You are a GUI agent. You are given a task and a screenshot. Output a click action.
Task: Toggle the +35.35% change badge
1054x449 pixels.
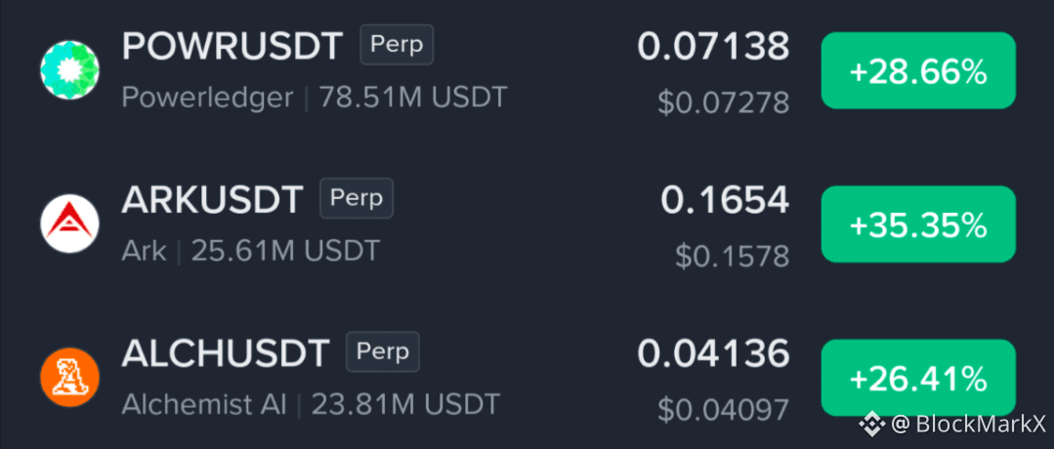click(x=918, y=224)
